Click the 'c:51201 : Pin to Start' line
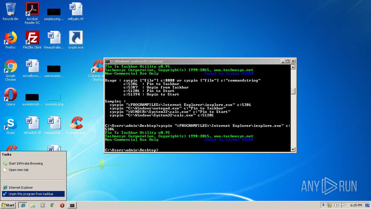371x209 pixels. (149, 91)
